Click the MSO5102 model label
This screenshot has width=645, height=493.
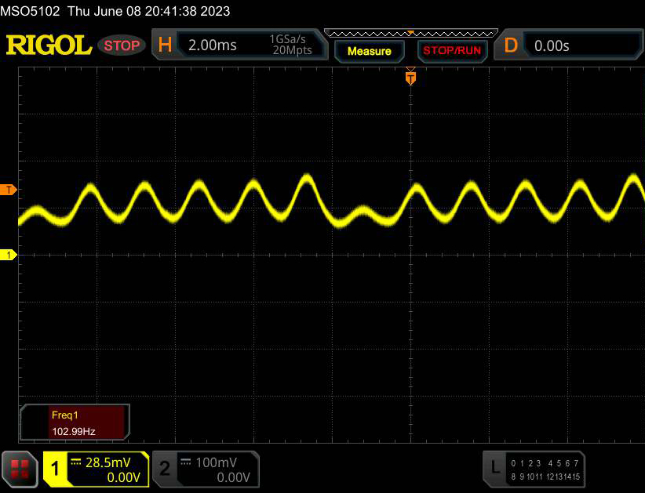point(30,11)
